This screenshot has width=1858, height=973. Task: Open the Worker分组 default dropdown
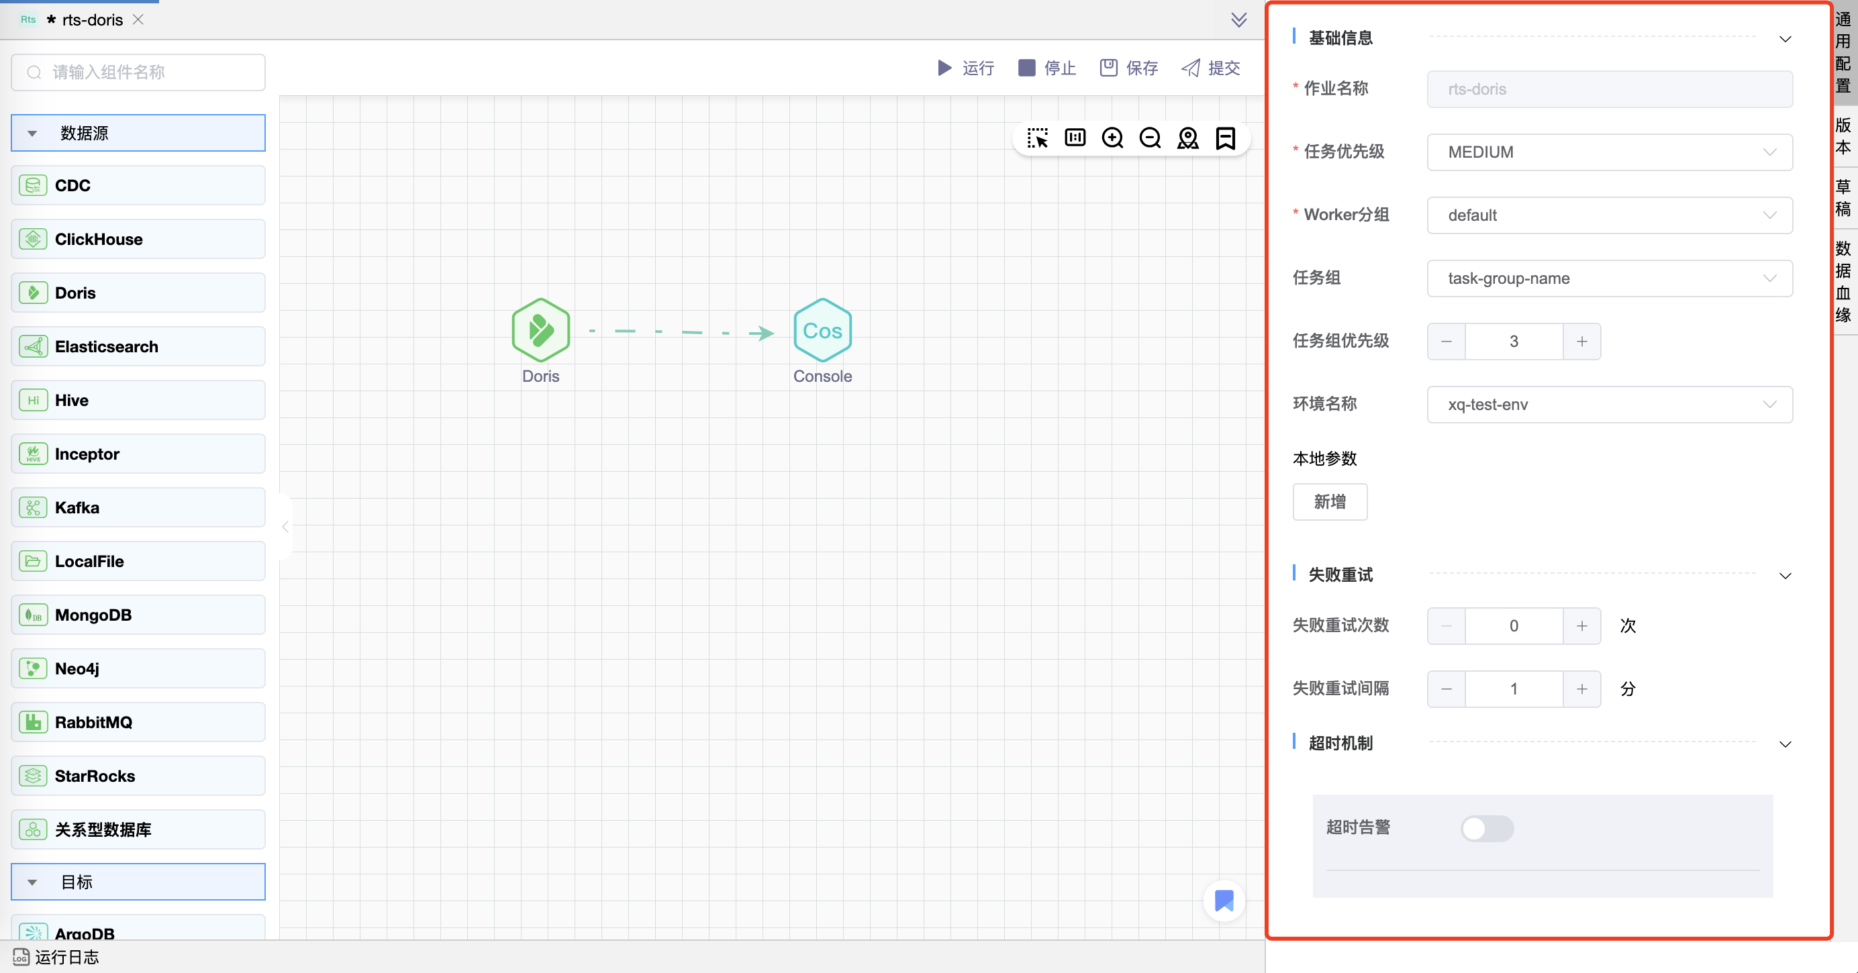point(1609,215)
